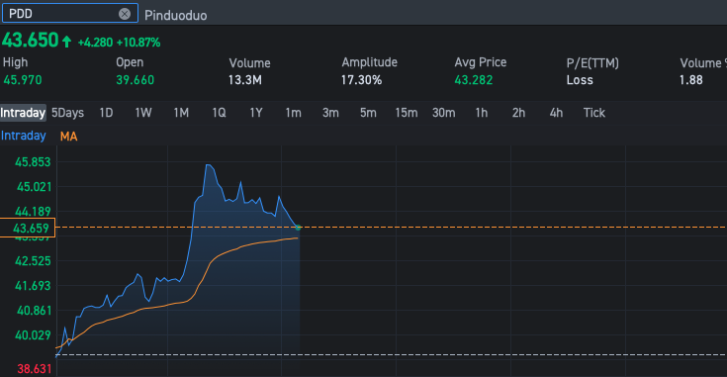This screenshot has height=377, width=727.
Task: Click the Pinduoduo company name
Action: coord(176,15)
